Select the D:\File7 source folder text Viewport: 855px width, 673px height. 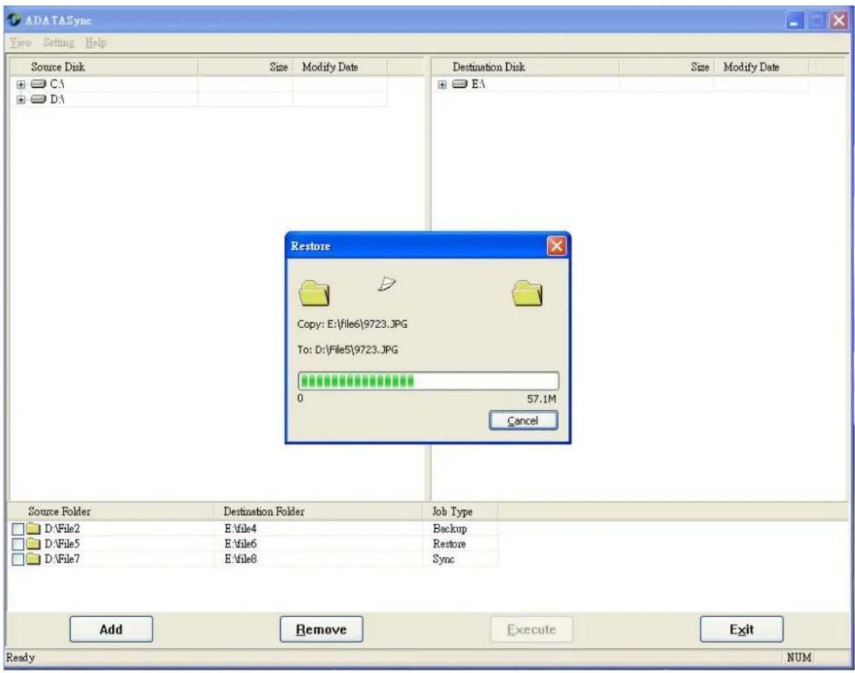62,559
